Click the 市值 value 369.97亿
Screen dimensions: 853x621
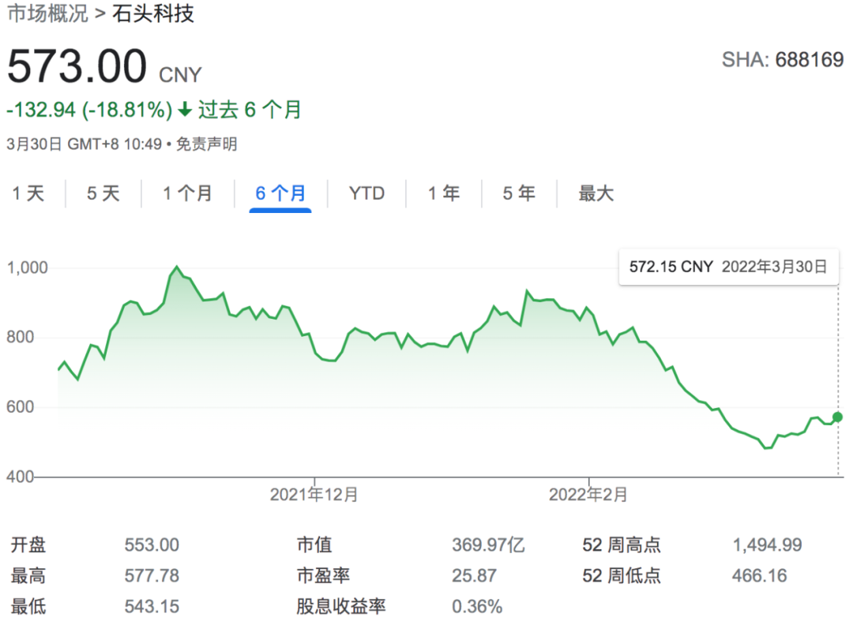(489, 545)
